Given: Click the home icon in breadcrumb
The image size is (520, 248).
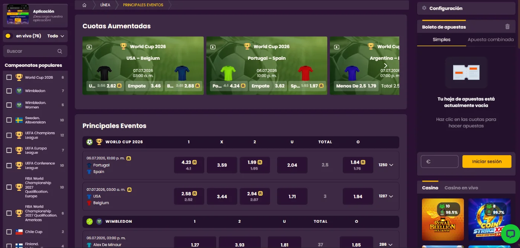Looking at the screenshot, I should tap(85, 5).
